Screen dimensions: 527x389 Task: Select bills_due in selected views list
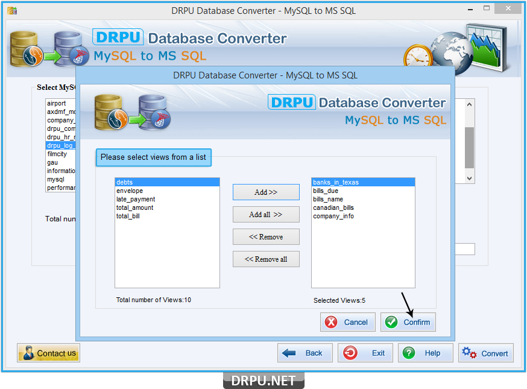pyautogui.click(x=363, y=191)
